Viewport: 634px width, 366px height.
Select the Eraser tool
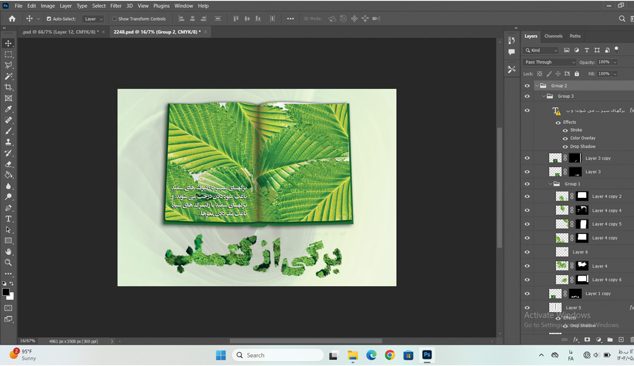[x=8, y=164]
